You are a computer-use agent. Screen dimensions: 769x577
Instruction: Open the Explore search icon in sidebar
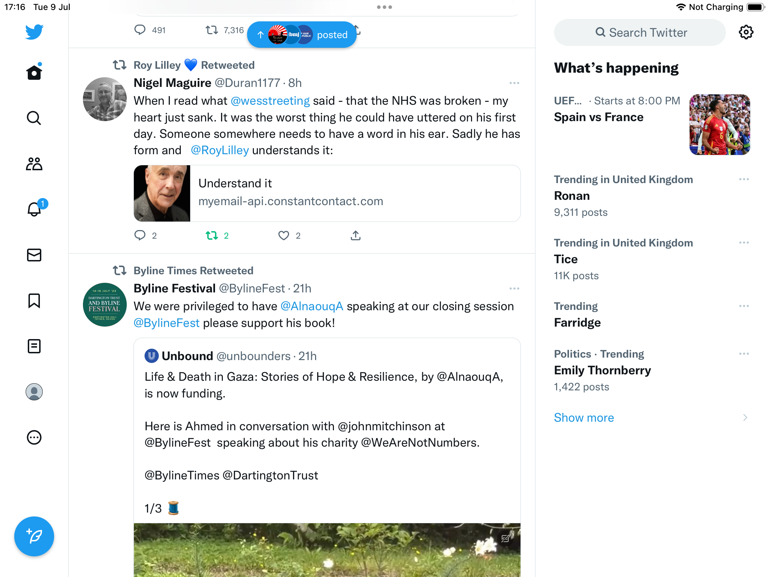(34, 118)
